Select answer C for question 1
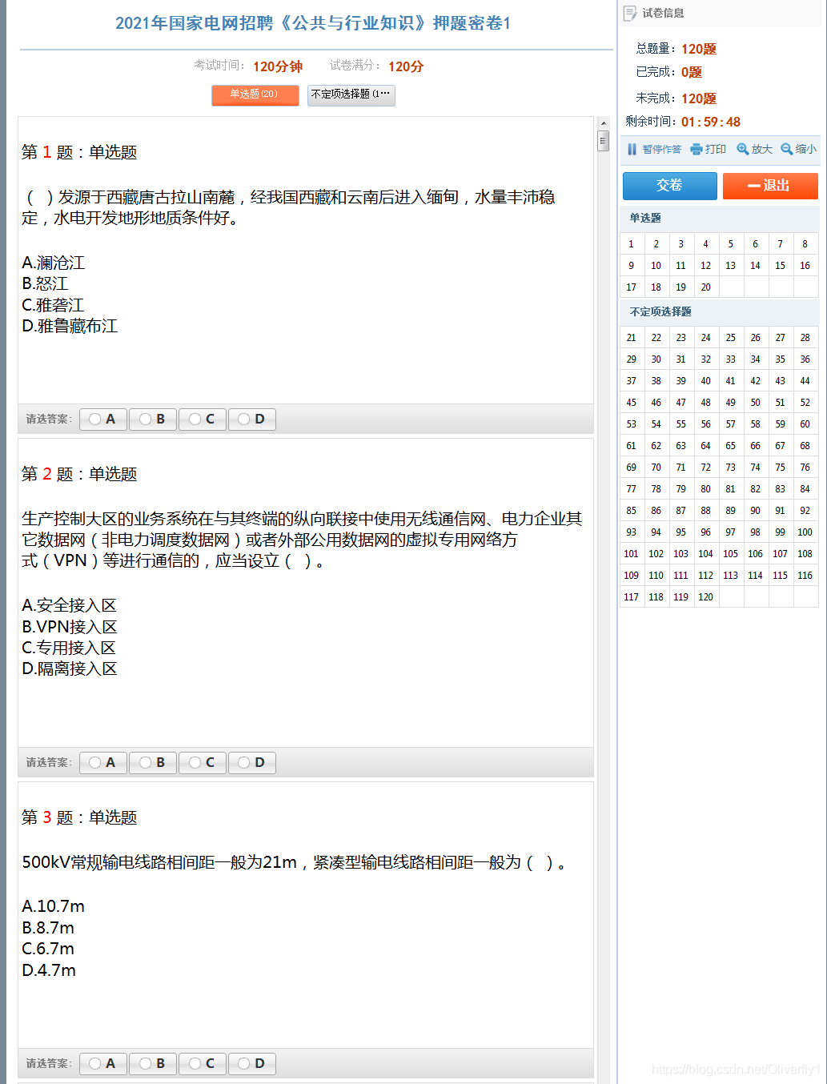 [x=203, y=419]
